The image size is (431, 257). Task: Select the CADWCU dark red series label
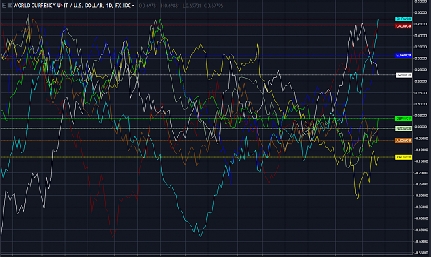[x=403, y=26]
